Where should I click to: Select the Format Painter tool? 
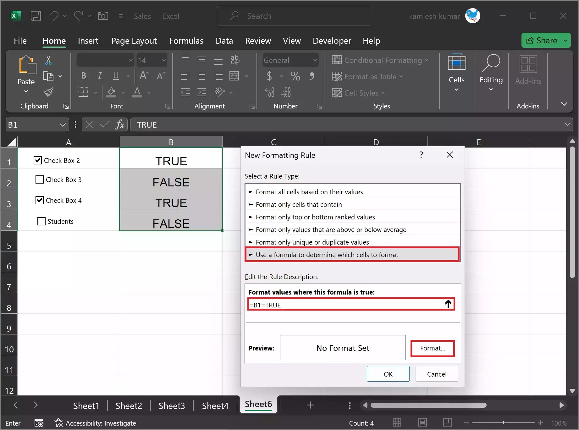point(48,92)
